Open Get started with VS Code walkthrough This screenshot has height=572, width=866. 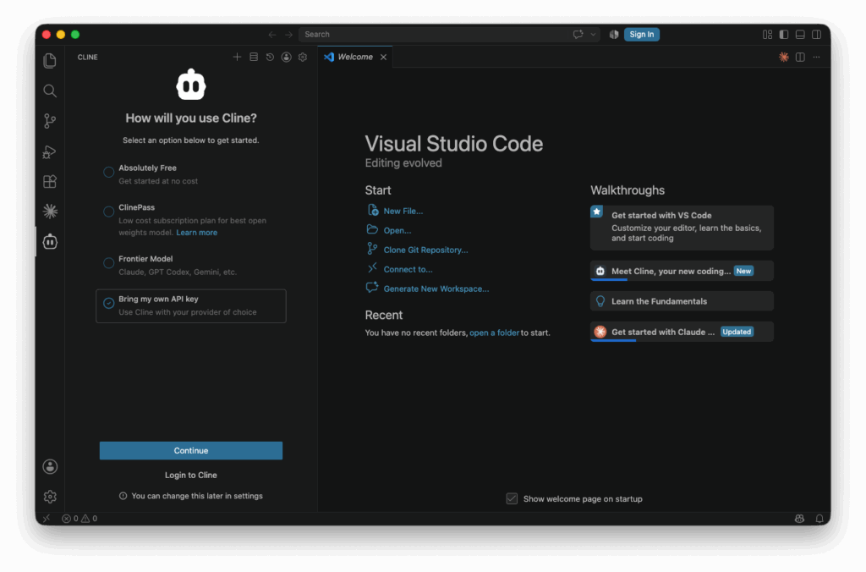682,227
